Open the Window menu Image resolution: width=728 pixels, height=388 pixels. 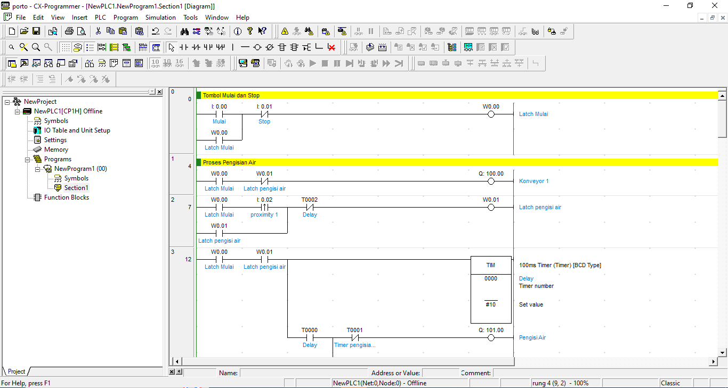217,18
